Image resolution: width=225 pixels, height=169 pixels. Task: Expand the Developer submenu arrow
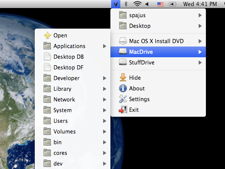pos(105,78)
